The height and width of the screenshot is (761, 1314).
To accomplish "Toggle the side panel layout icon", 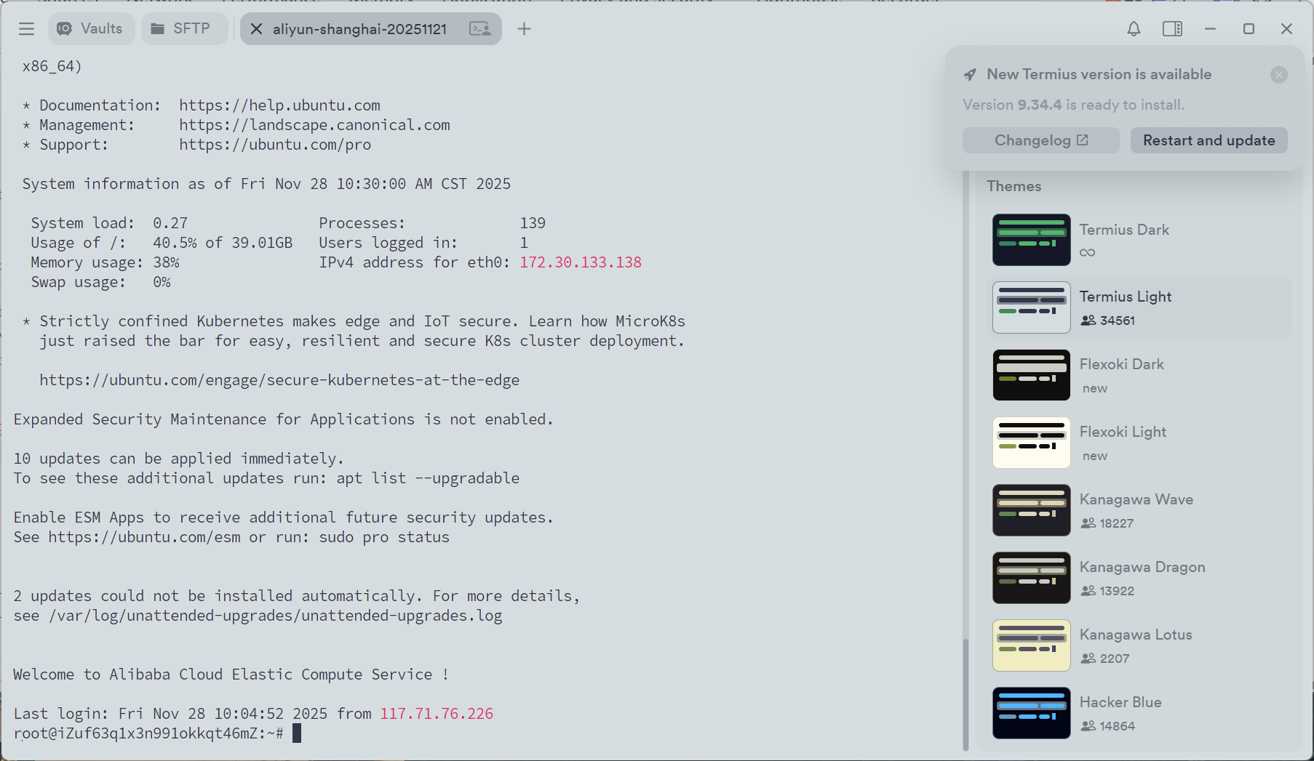I will pyautogui.click(x=1172, y=29).
